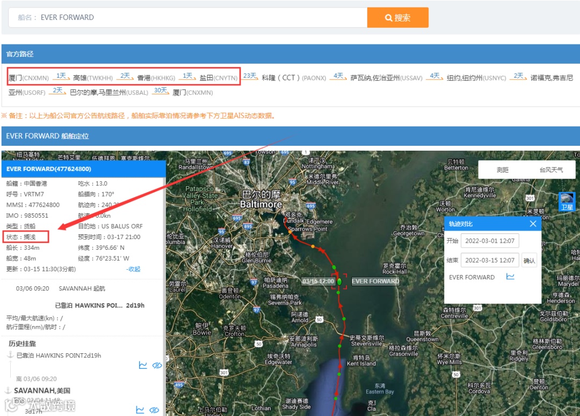
Task: Click 科隆 (CCT) (PAONX) port
Action: tap(294, 78)
